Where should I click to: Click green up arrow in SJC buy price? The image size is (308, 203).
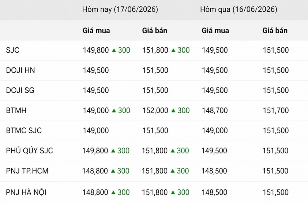[x=114, y=50]
